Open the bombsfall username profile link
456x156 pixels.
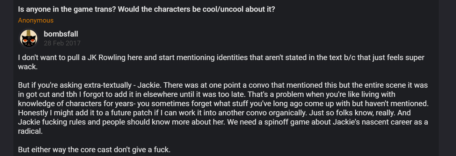(61, 34)
